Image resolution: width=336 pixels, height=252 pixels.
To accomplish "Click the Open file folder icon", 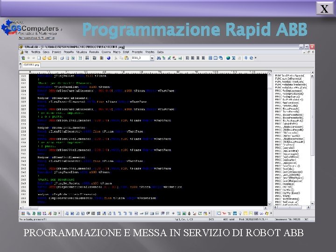I will click(44, 58).
